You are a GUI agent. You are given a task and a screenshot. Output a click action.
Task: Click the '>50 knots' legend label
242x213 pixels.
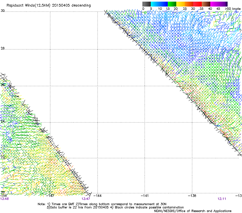click(233, 9)
